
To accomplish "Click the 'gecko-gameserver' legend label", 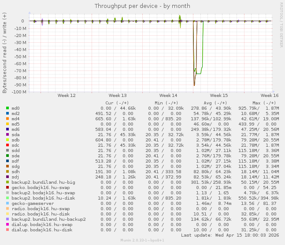I will click(x=33, y=203).
